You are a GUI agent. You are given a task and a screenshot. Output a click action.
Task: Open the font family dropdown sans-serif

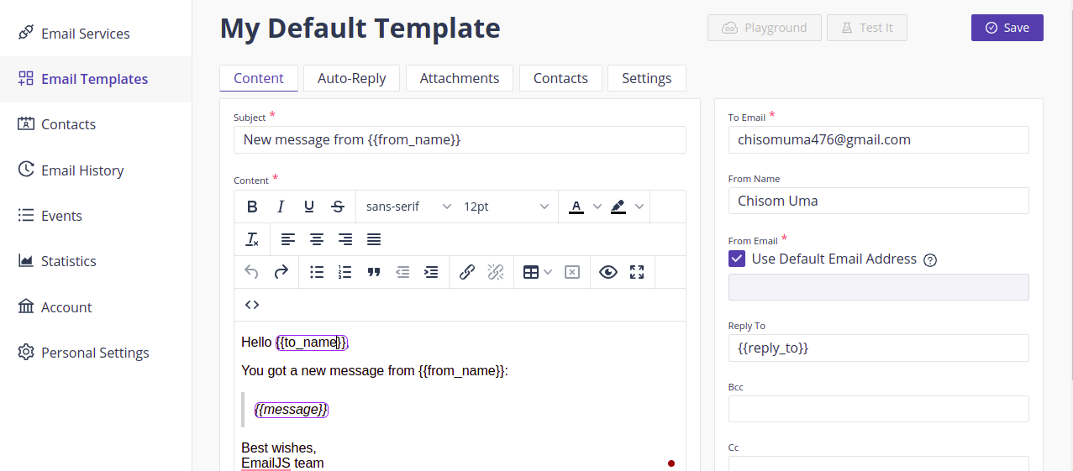[x=408, y=207]
